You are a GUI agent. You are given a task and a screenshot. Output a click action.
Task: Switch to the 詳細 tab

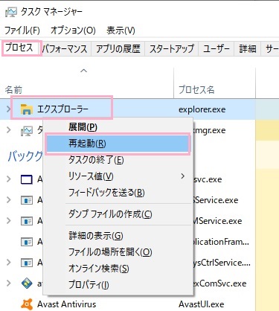(248, 48)
